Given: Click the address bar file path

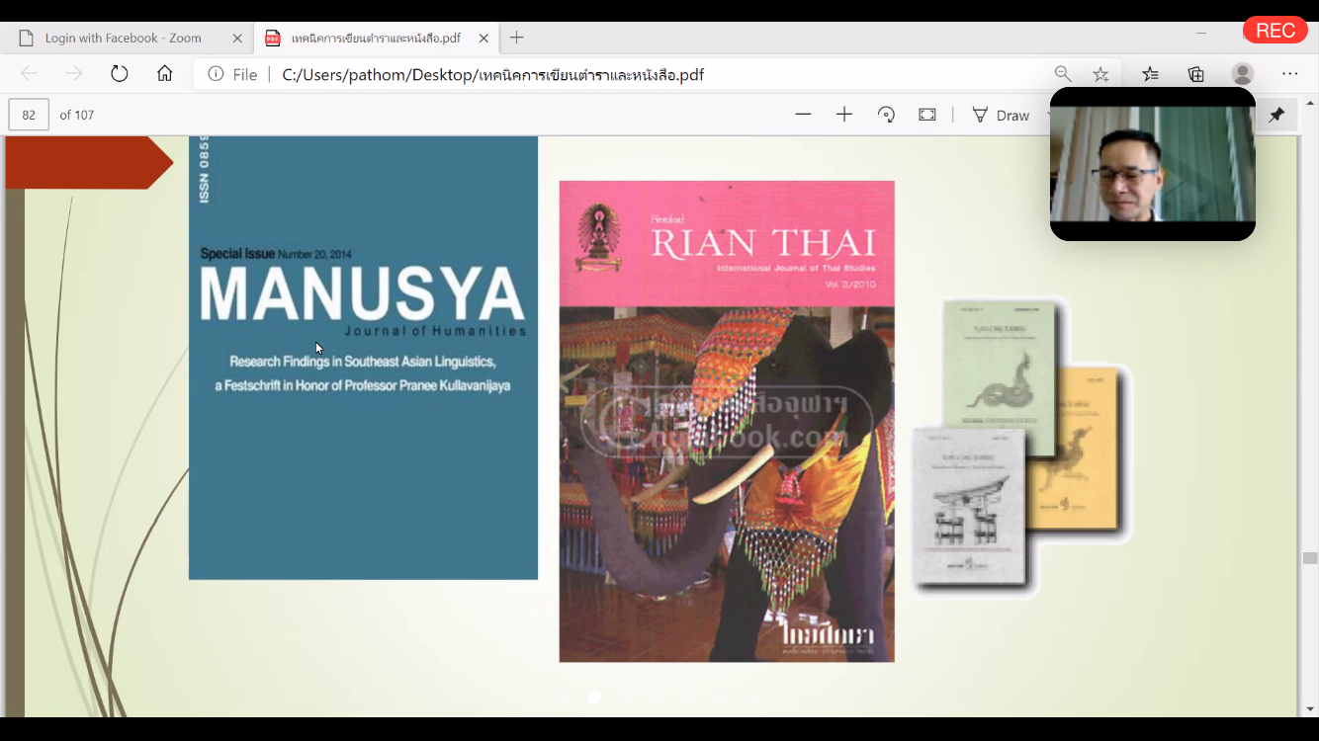Looking at the screenshot, I should tap(492, 74).
